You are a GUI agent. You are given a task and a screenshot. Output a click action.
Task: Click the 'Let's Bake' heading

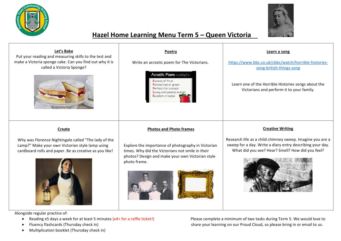(64, 51)
